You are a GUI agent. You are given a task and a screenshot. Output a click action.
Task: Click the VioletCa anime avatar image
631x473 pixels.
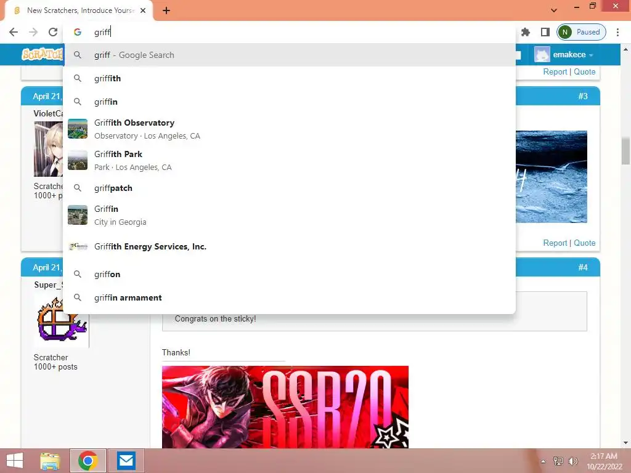pos(48,149)
